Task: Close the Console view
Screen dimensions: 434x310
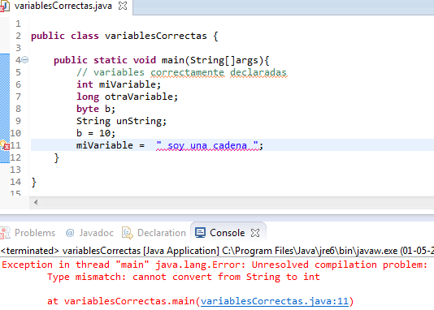Action: pos(255,233)
